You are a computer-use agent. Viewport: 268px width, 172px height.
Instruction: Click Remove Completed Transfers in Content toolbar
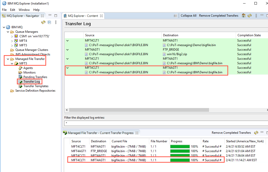[219, 16]
